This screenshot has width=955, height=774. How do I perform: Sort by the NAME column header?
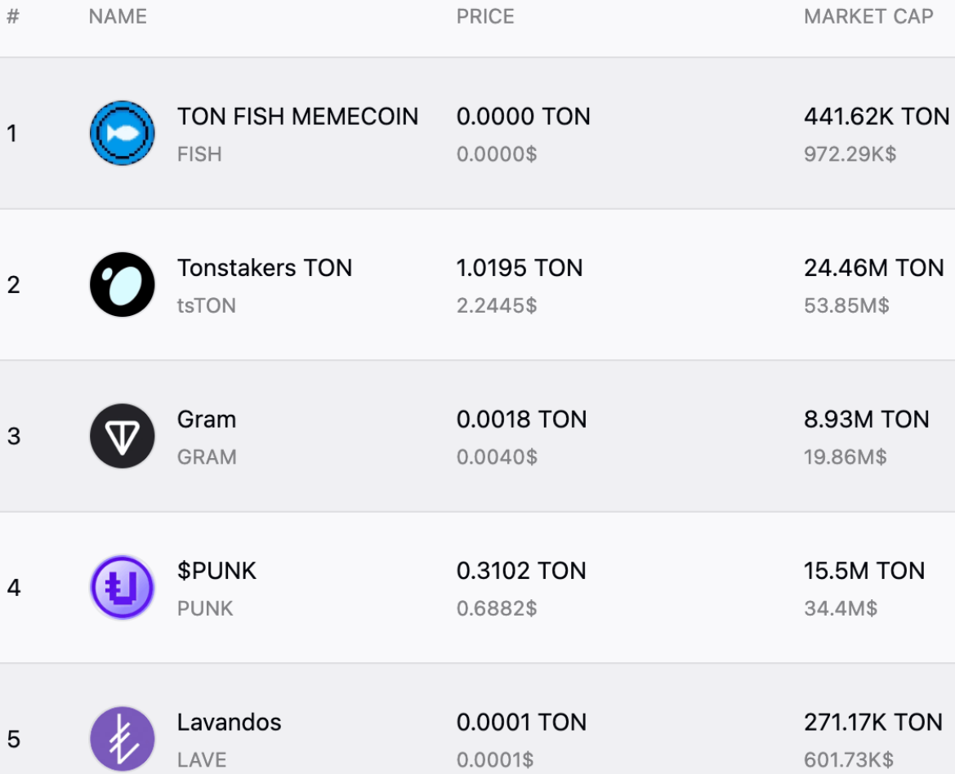point(118,17)
